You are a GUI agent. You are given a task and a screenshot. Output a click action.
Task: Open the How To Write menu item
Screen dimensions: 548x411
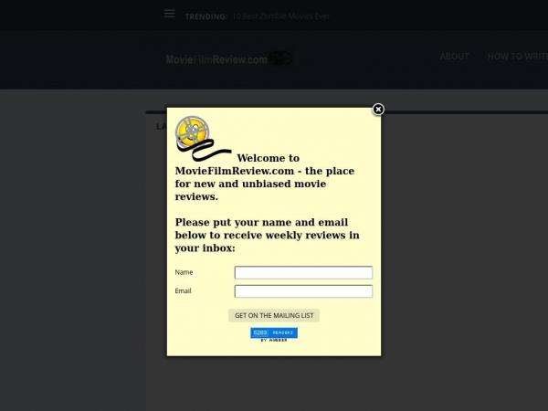518,57
